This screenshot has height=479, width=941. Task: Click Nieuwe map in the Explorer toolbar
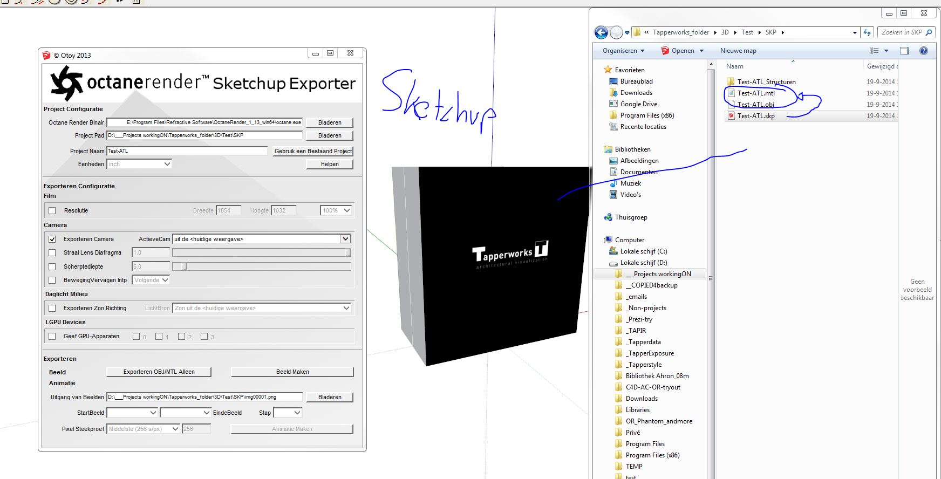(738, 51)
